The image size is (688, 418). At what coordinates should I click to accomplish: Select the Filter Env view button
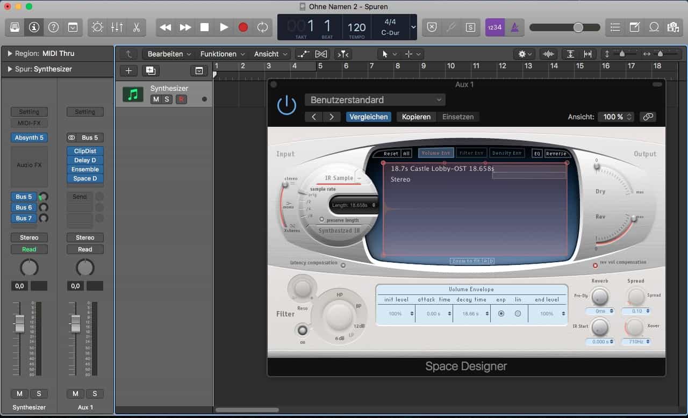click(x=471, y=153)
